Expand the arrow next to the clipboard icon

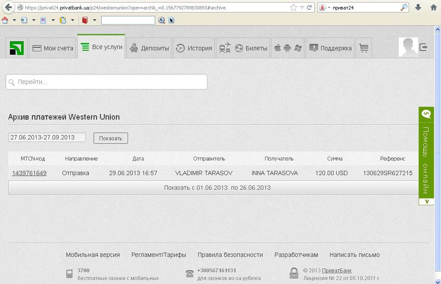(72, 20)
